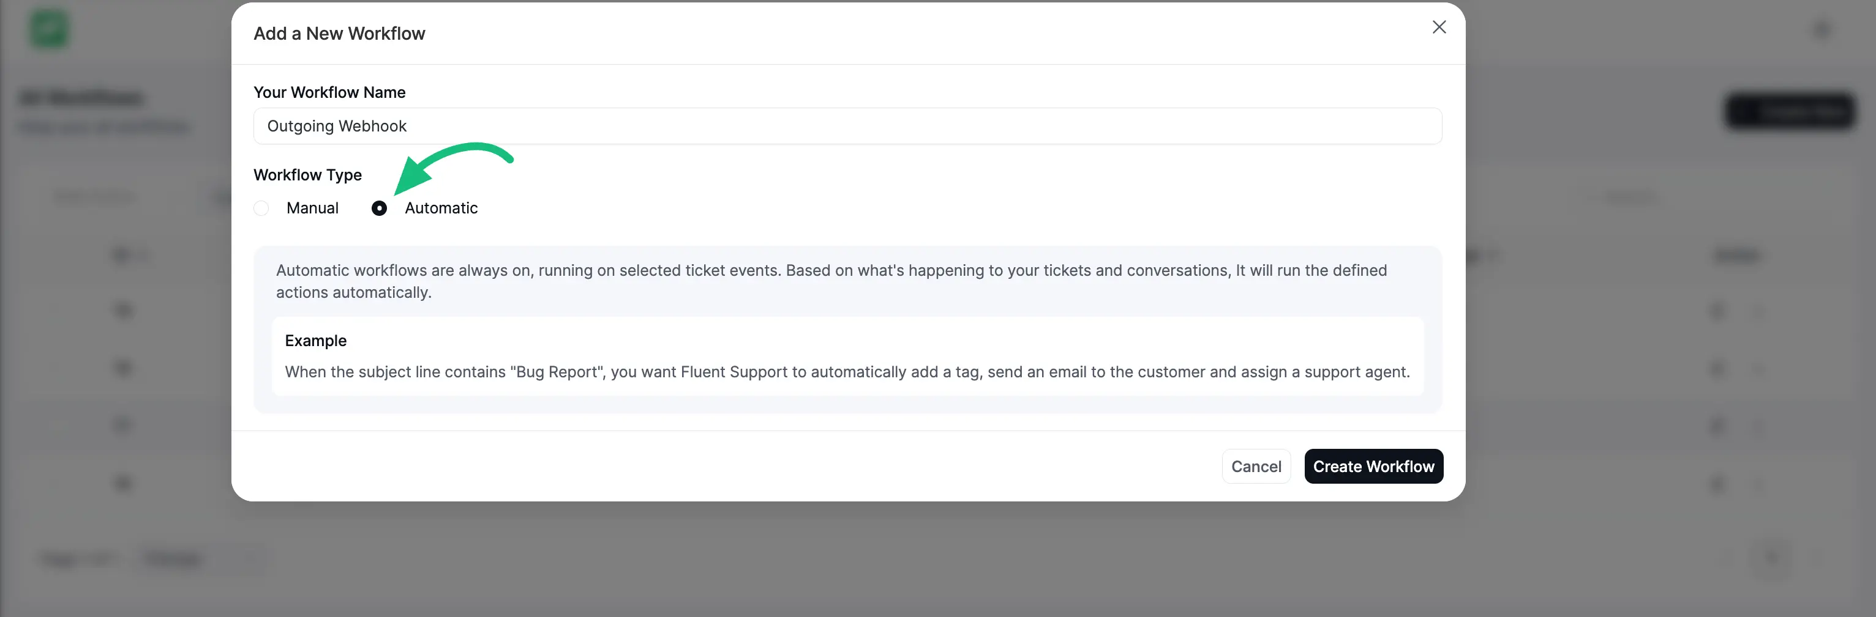Screen dimensions: 1876x617
Task: Click the actions icon on the first workflow row
Action: coord(1760,311)
